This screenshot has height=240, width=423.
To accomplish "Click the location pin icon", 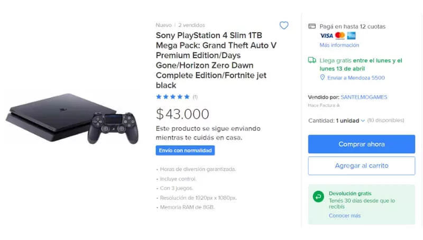I will [322, 78].
